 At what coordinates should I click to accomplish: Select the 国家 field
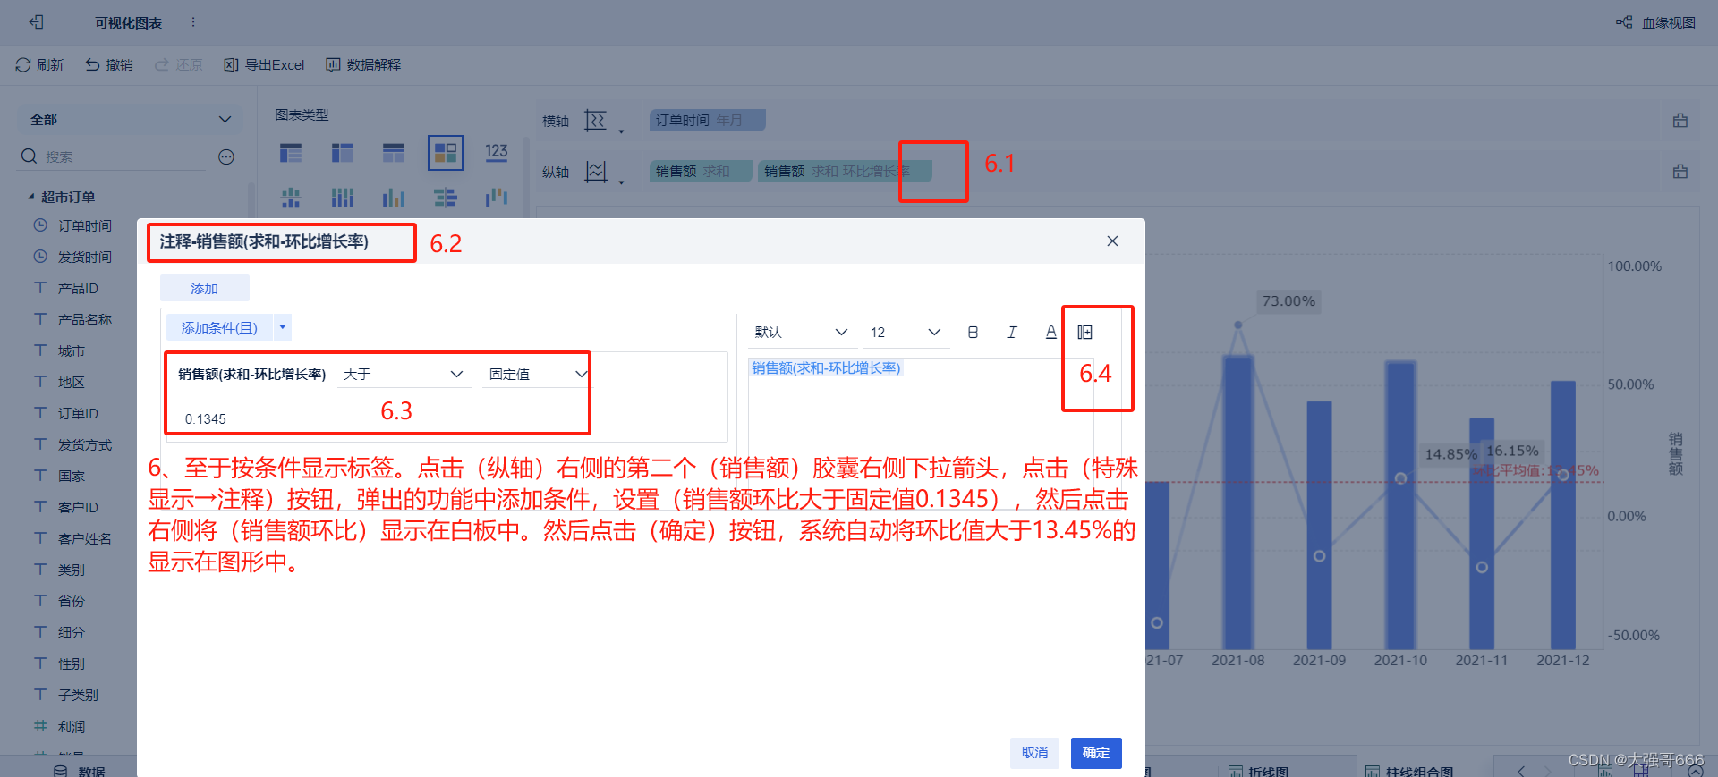71,476
